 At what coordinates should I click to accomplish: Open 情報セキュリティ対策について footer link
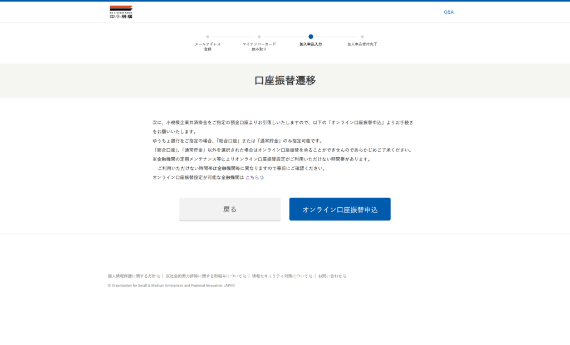pyautogui.click(x=280, y=276)
